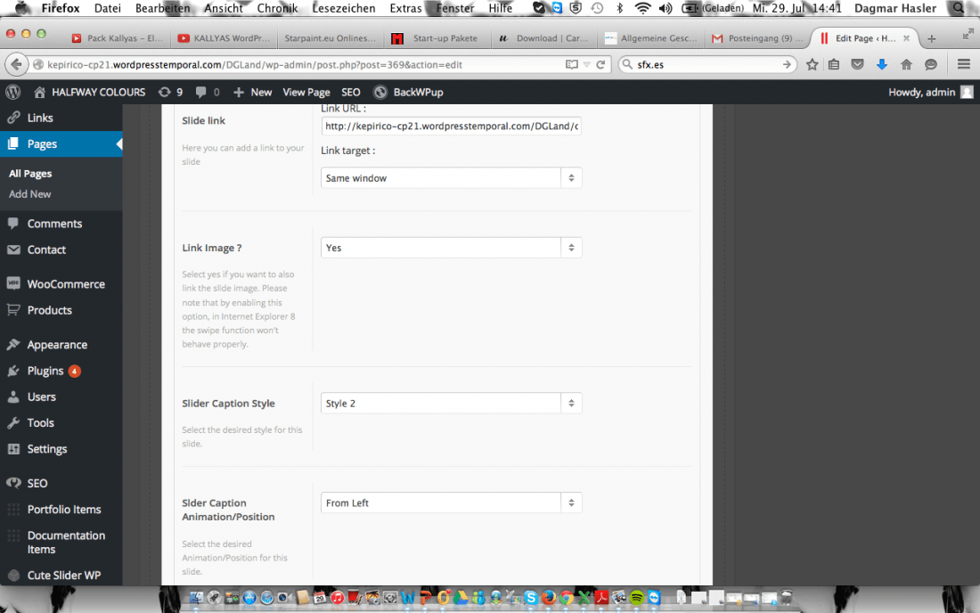Open Documentation Items in sidebar

pos(66,543)
